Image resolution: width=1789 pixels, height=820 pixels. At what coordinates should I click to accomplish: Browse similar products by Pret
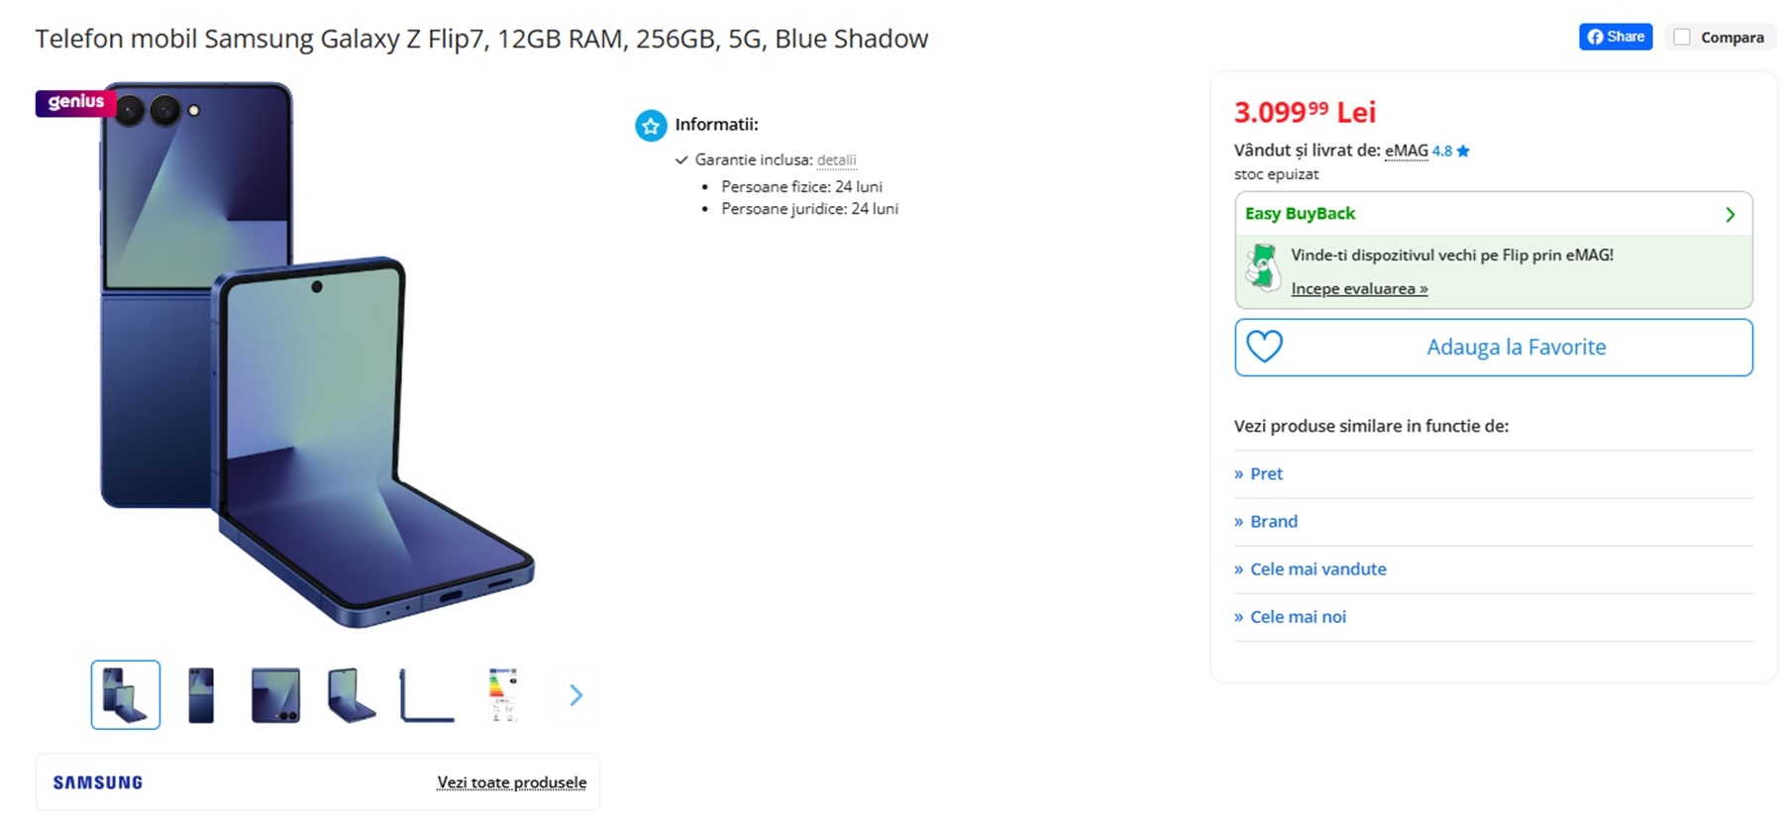click(1258, 473)
